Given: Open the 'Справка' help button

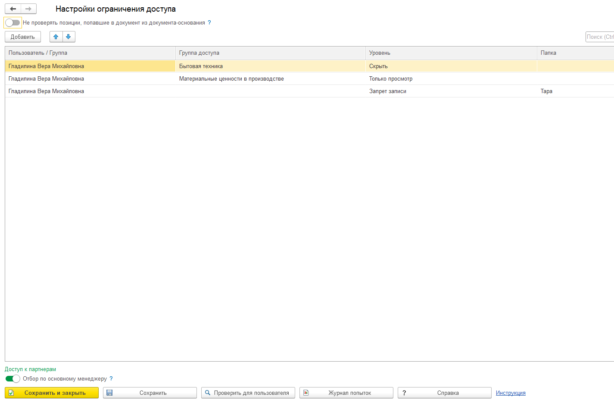Looking at the screenshot, I should [445, 393].
